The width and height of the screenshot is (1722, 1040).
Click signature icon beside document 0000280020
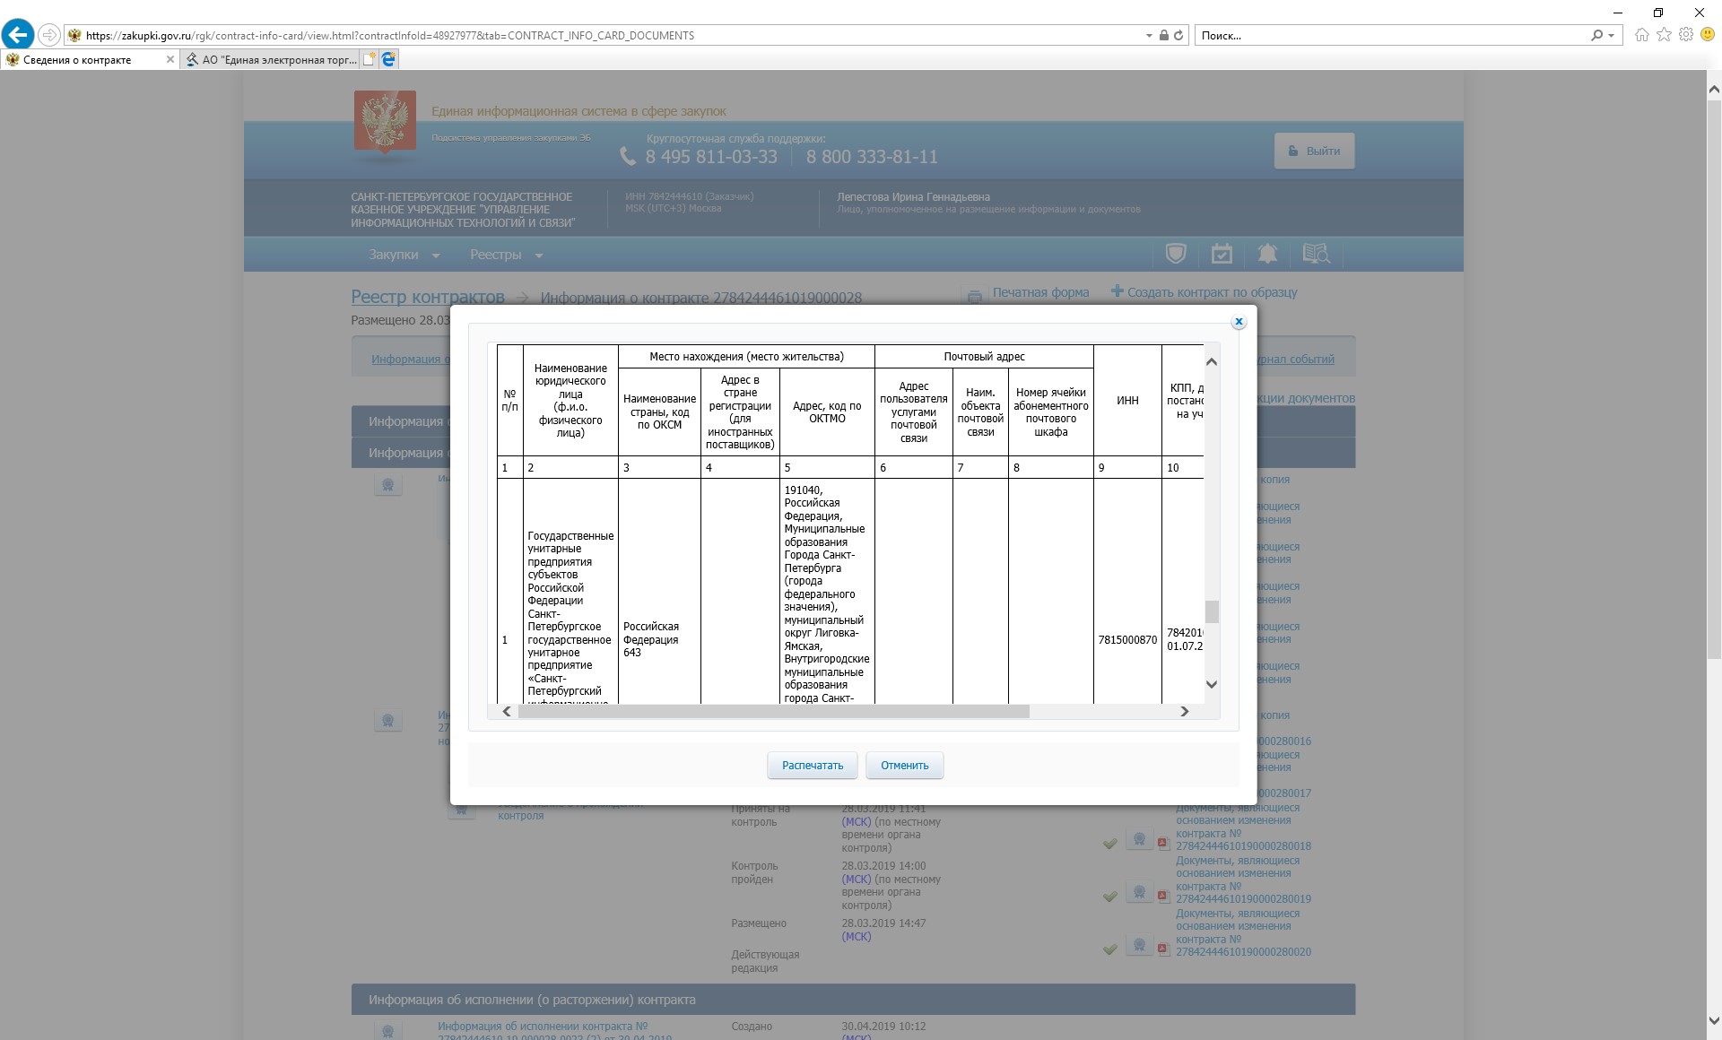coord(1139,946)
